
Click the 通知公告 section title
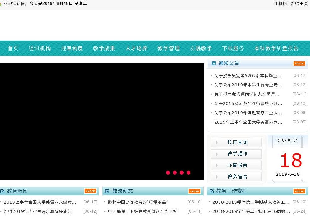click(x=229, y=63)
